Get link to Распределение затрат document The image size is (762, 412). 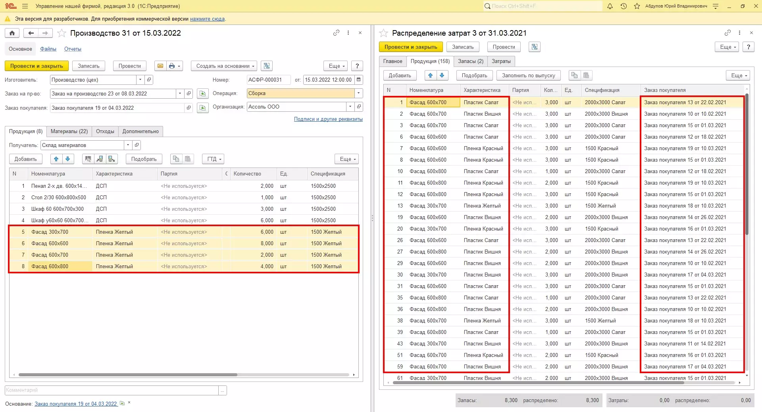tap(727, 33)
